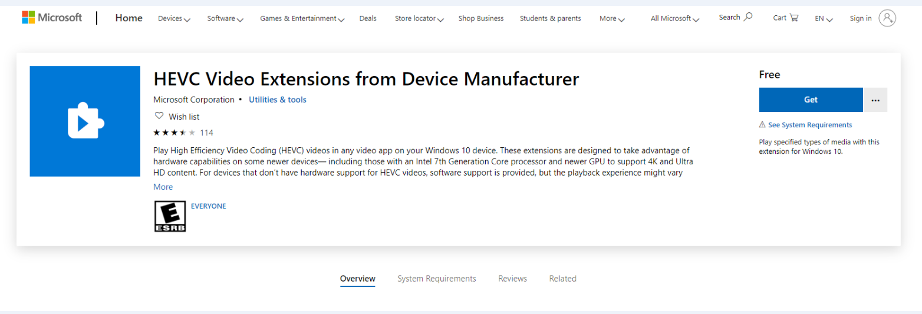Click the Microsoft logo
Image resolution: width=922 pixels, height=314 pixels.
(52, 18)
